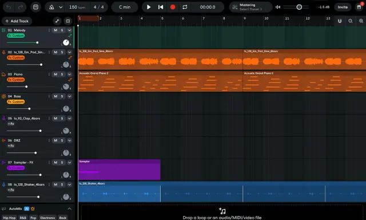Viewport: 366px width, 220px height.
Task: Click the redo arrow icon
Action: 21,7
